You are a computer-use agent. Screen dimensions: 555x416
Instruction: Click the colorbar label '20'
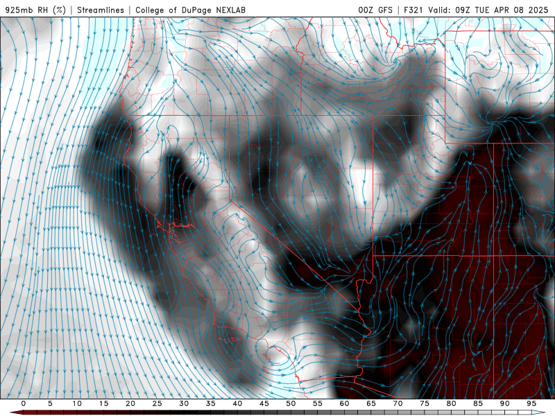[130, 404]
